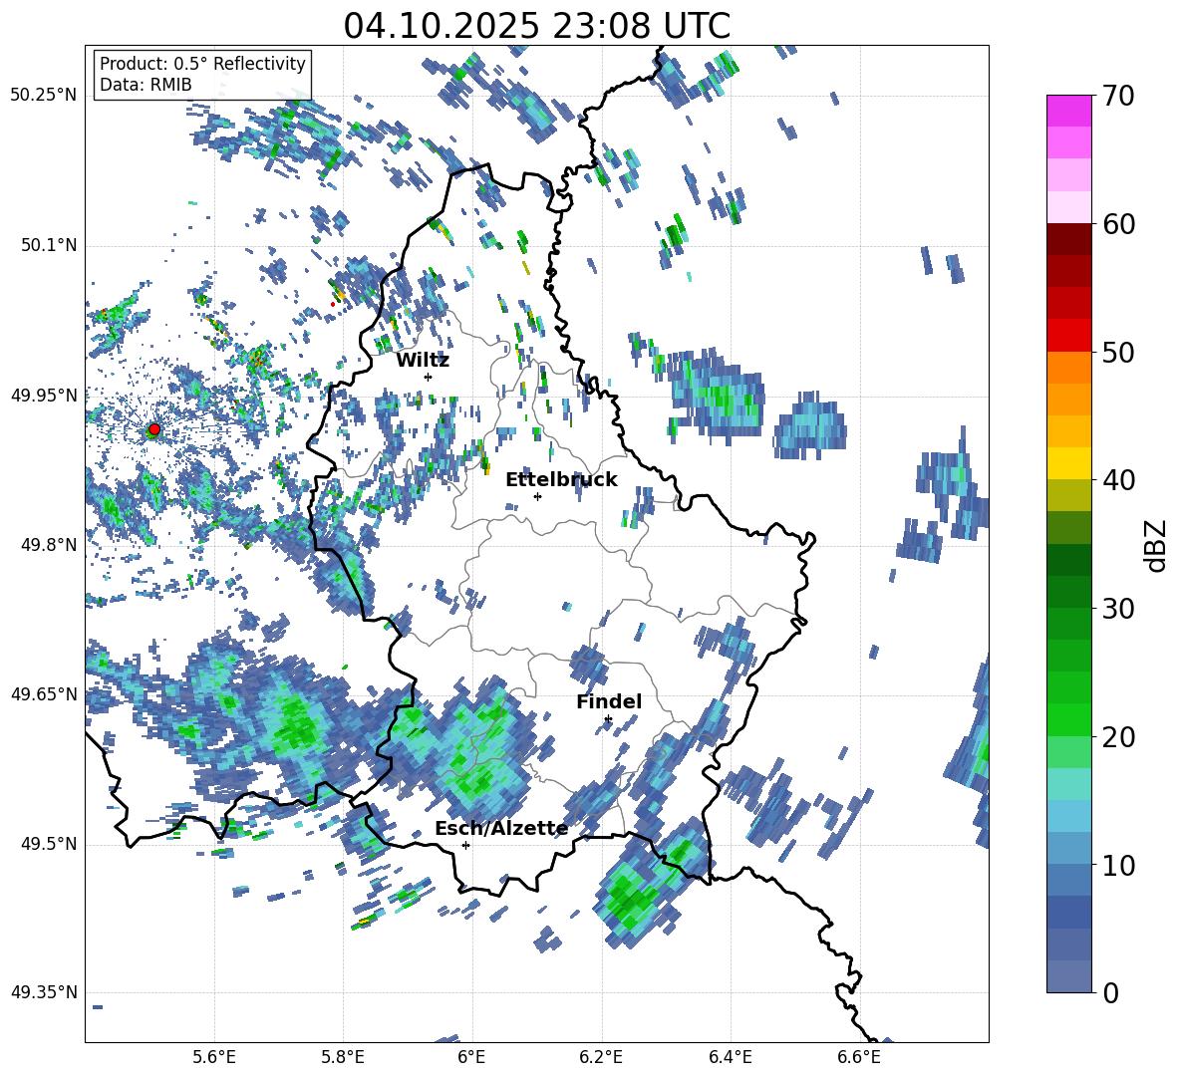
Task: Click the 6.4°E longitude label
Action: (731, 1057)
